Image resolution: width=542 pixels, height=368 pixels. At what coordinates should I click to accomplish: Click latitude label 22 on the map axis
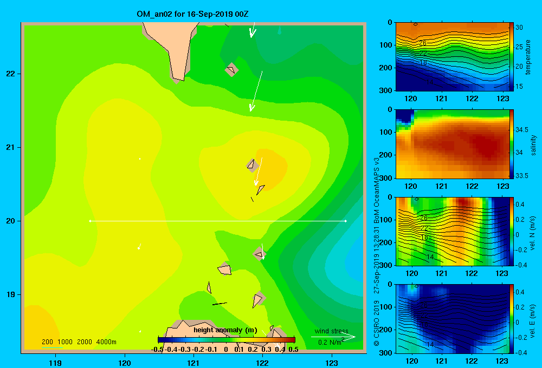pos(11,74)
